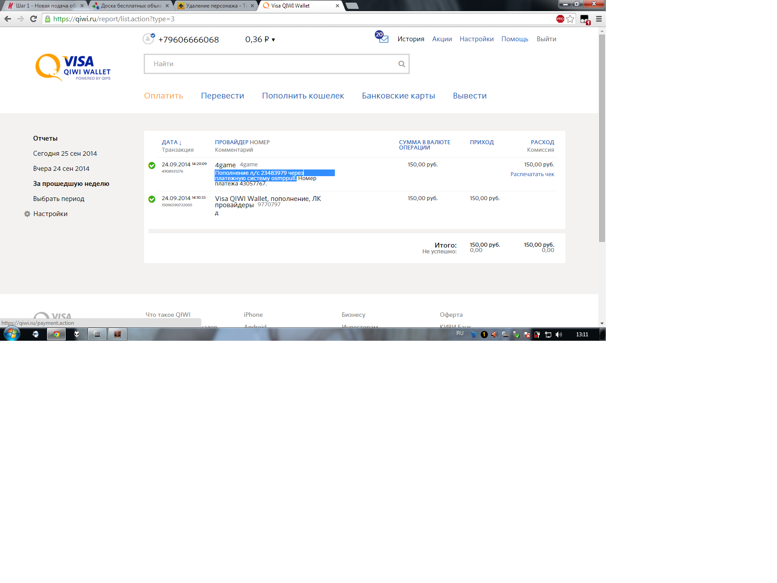Viewport: 777px width, 583px height.
Task: Expand the 0,36 ₽ balance dropdown
Action: coord(260,39)
